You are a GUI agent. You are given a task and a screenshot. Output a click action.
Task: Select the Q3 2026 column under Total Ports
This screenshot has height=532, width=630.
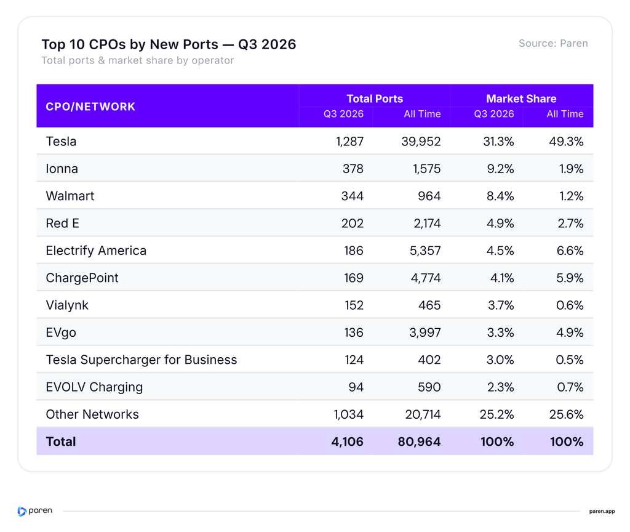[343, 114]
